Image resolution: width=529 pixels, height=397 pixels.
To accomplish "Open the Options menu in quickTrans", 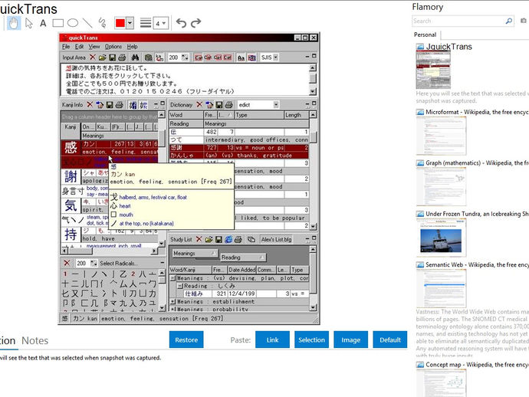I will click(x=113, y=47).
